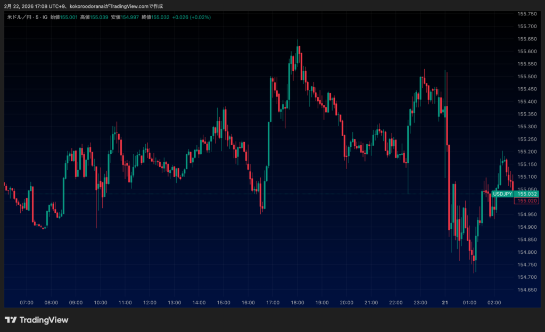Screen dimensions: 545x332
Task: Click the 154.650 level on price scale
Action: pos(527,289)
